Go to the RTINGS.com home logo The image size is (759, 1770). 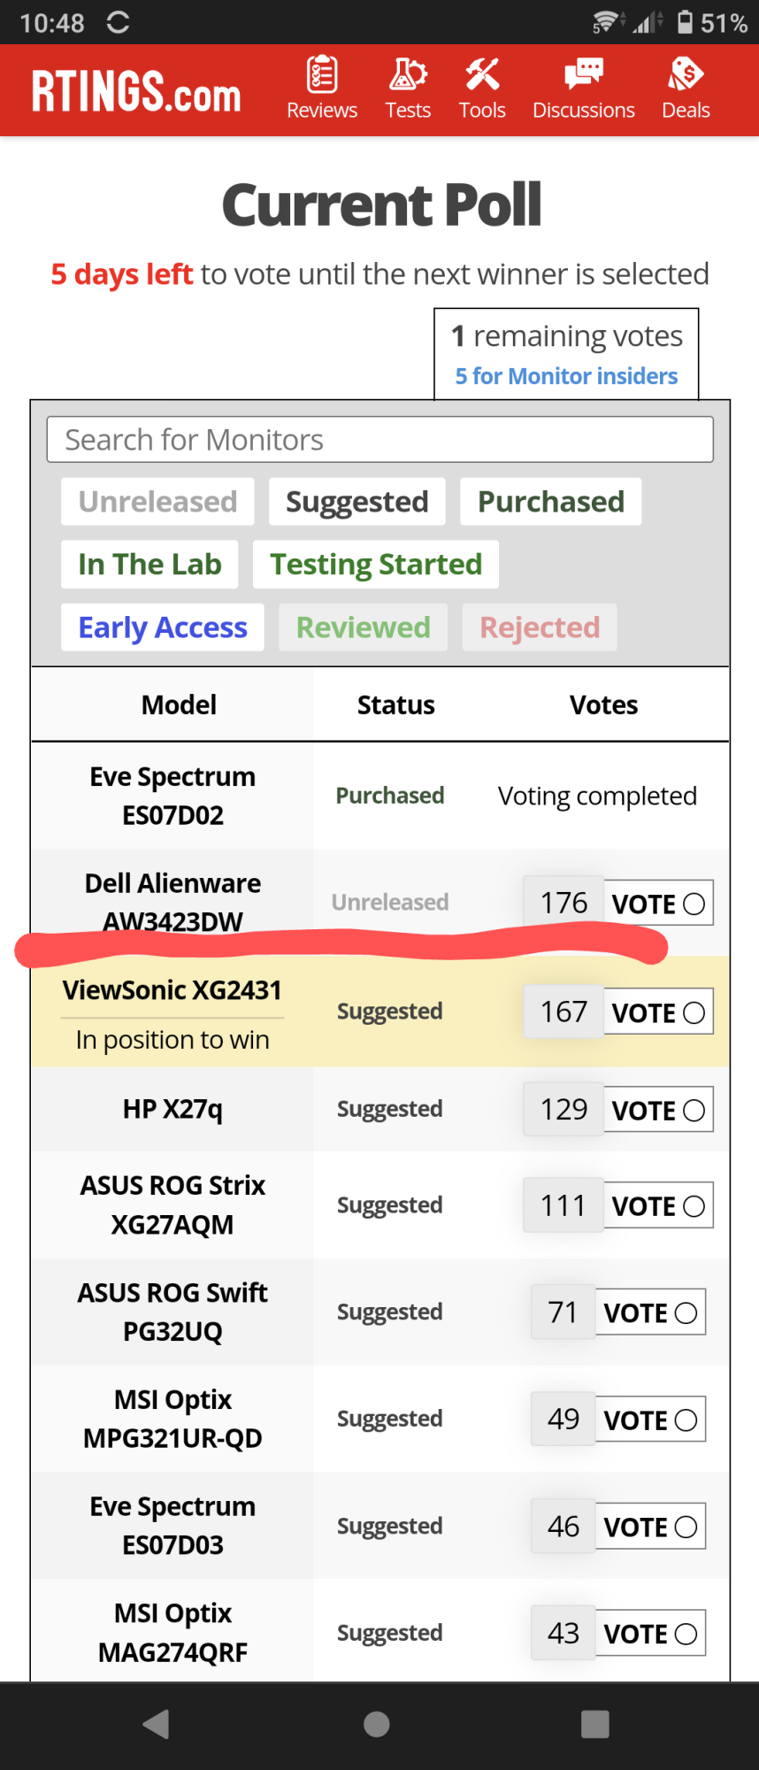click(x=136, y=92)
